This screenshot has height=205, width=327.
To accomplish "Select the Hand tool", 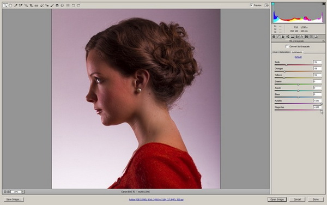I will tap(10, 5).
